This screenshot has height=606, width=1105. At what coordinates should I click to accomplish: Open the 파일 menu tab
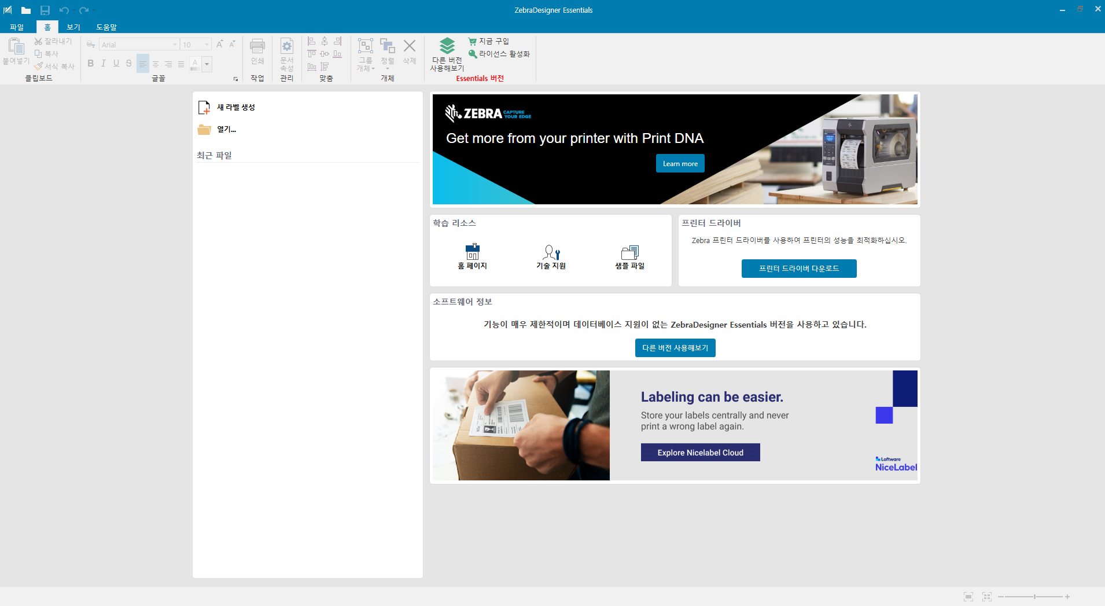point(17,27)
